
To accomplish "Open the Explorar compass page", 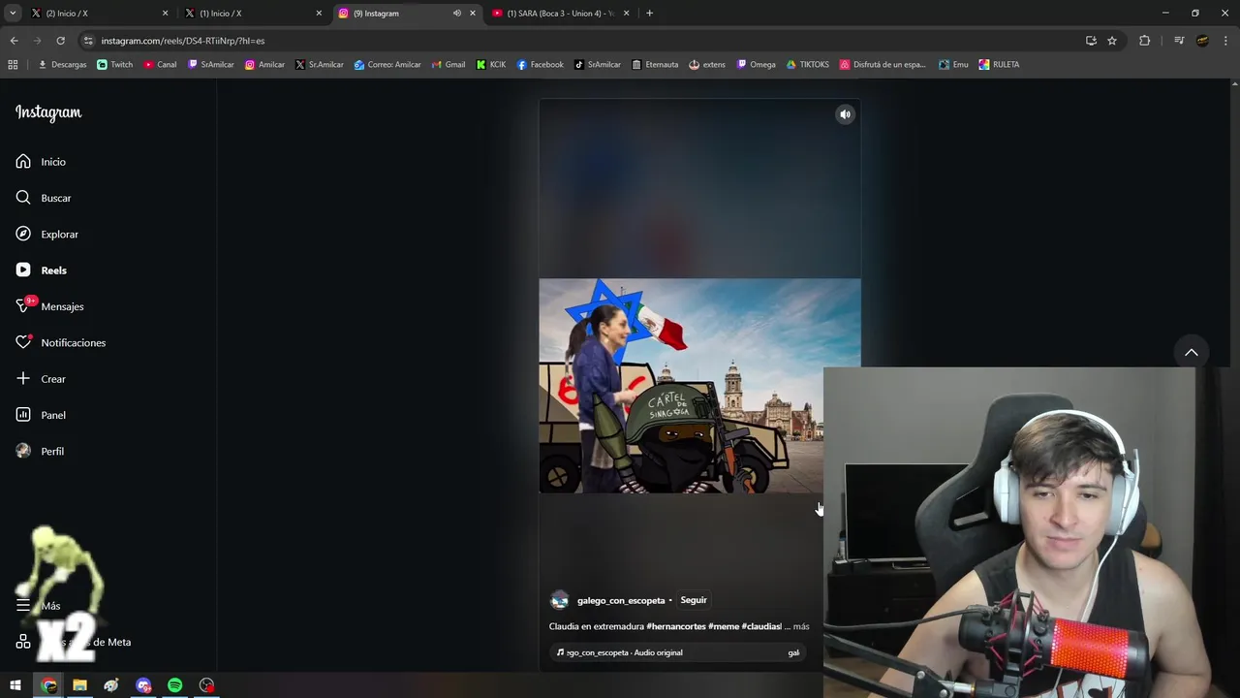I will pyautogui.click(x=46, y=234).
